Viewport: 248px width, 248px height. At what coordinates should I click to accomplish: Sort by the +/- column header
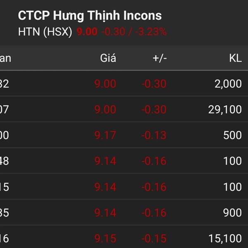pyautogui.click(x=160, y=58)
